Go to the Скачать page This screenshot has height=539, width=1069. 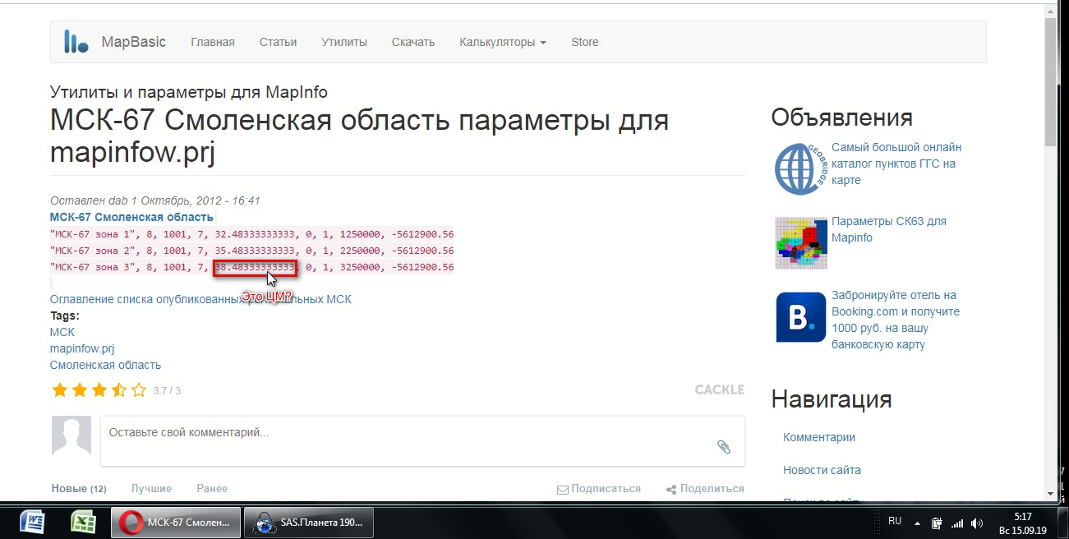pos(413,42)
